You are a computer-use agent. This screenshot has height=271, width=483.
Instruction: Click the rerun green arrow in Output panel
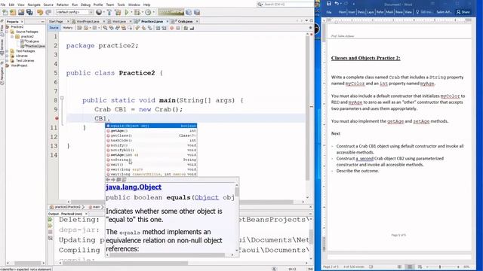(x=51, y=220)
